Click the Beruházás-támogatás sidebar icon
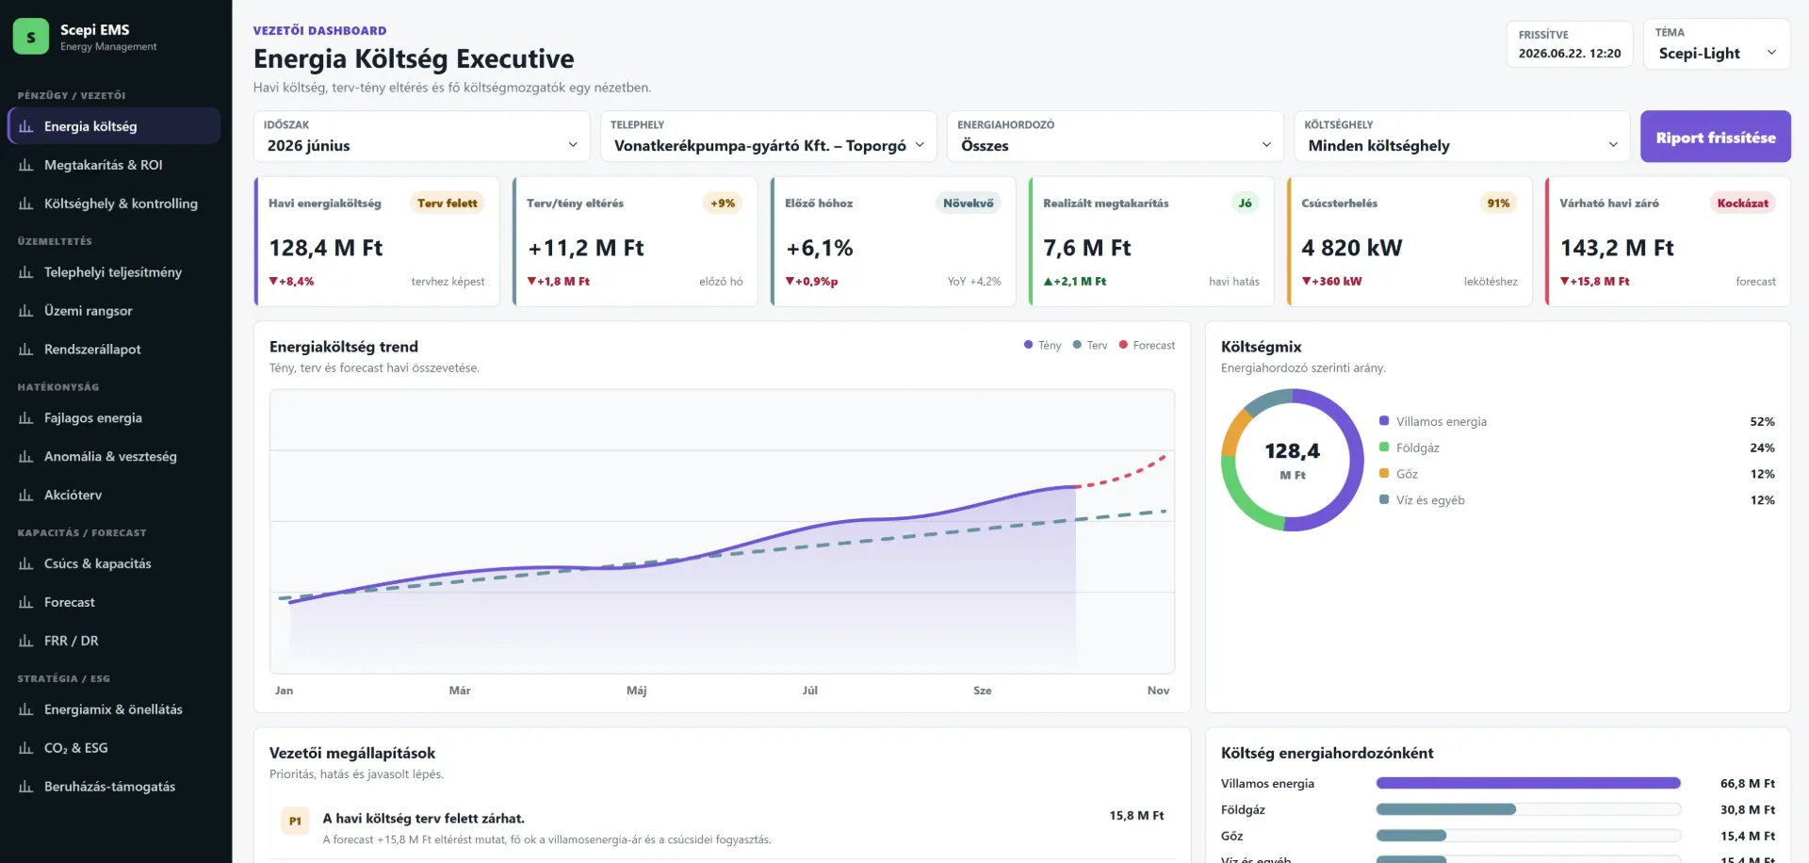This screenshot has width=1809, height=863. click(26, 788)
